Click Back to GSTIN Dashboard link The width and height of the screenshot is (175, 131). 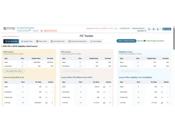coord(10,36)
